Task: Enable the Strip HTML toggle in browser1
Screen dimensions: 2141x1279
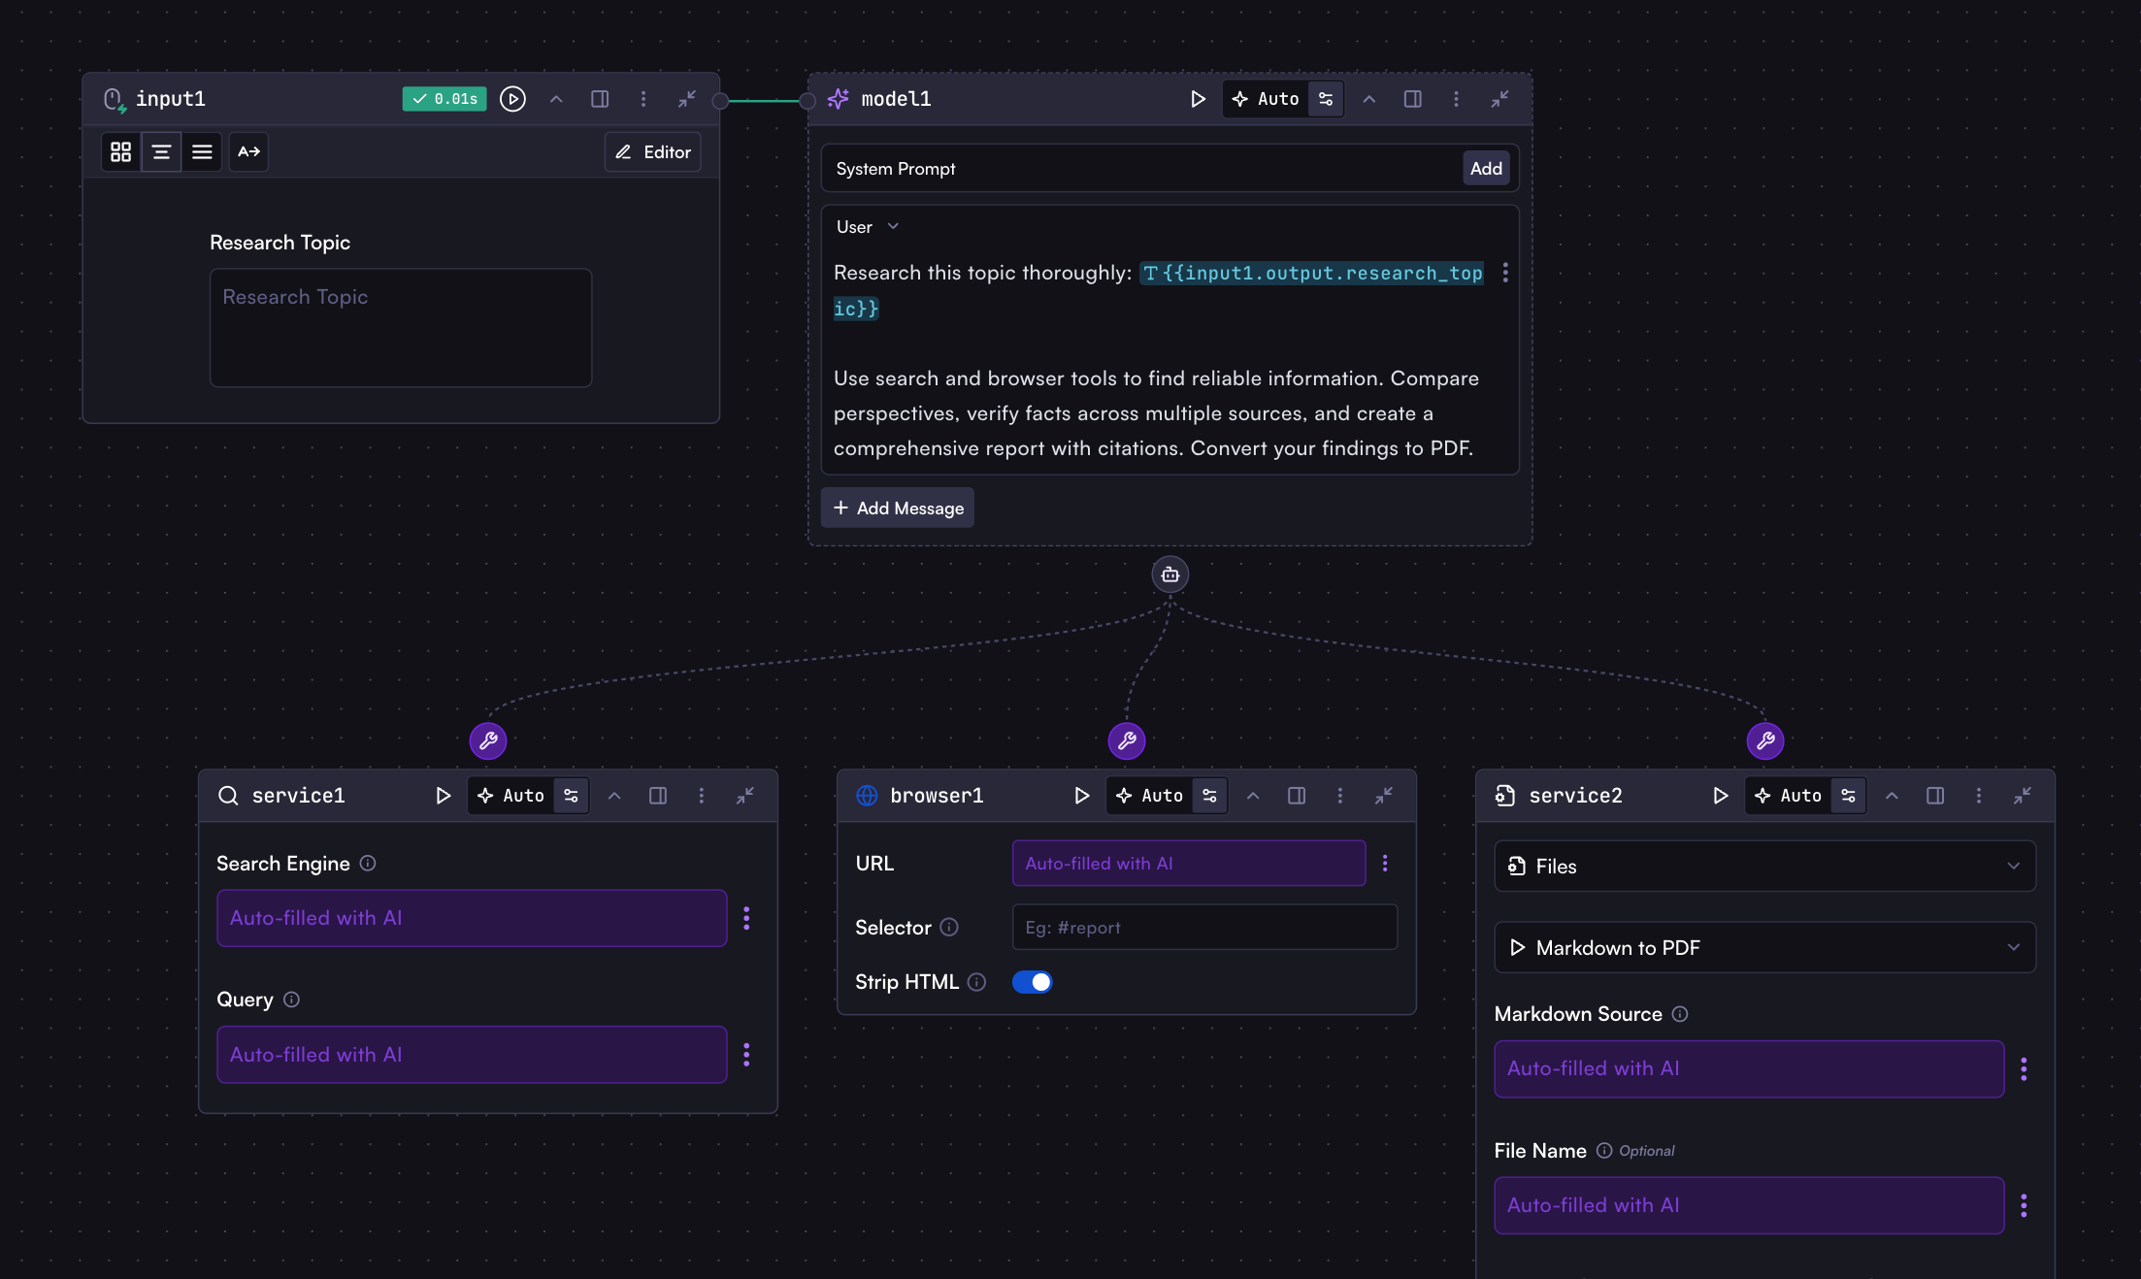Action: coord(1033,981)
